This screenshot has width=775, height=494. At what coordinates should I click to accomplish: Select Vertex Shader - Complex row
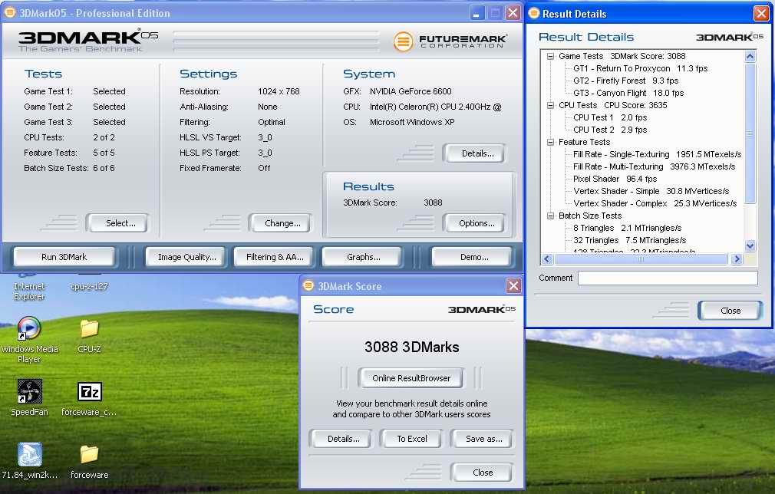click(x=655, y=203)
